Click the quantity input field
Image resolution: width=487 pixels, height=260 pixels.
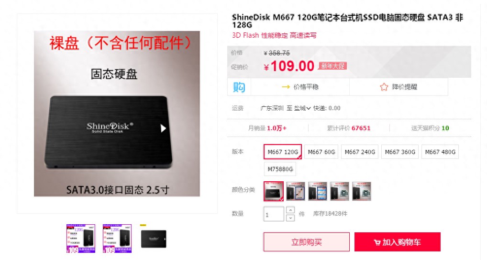tap(274, 214)
